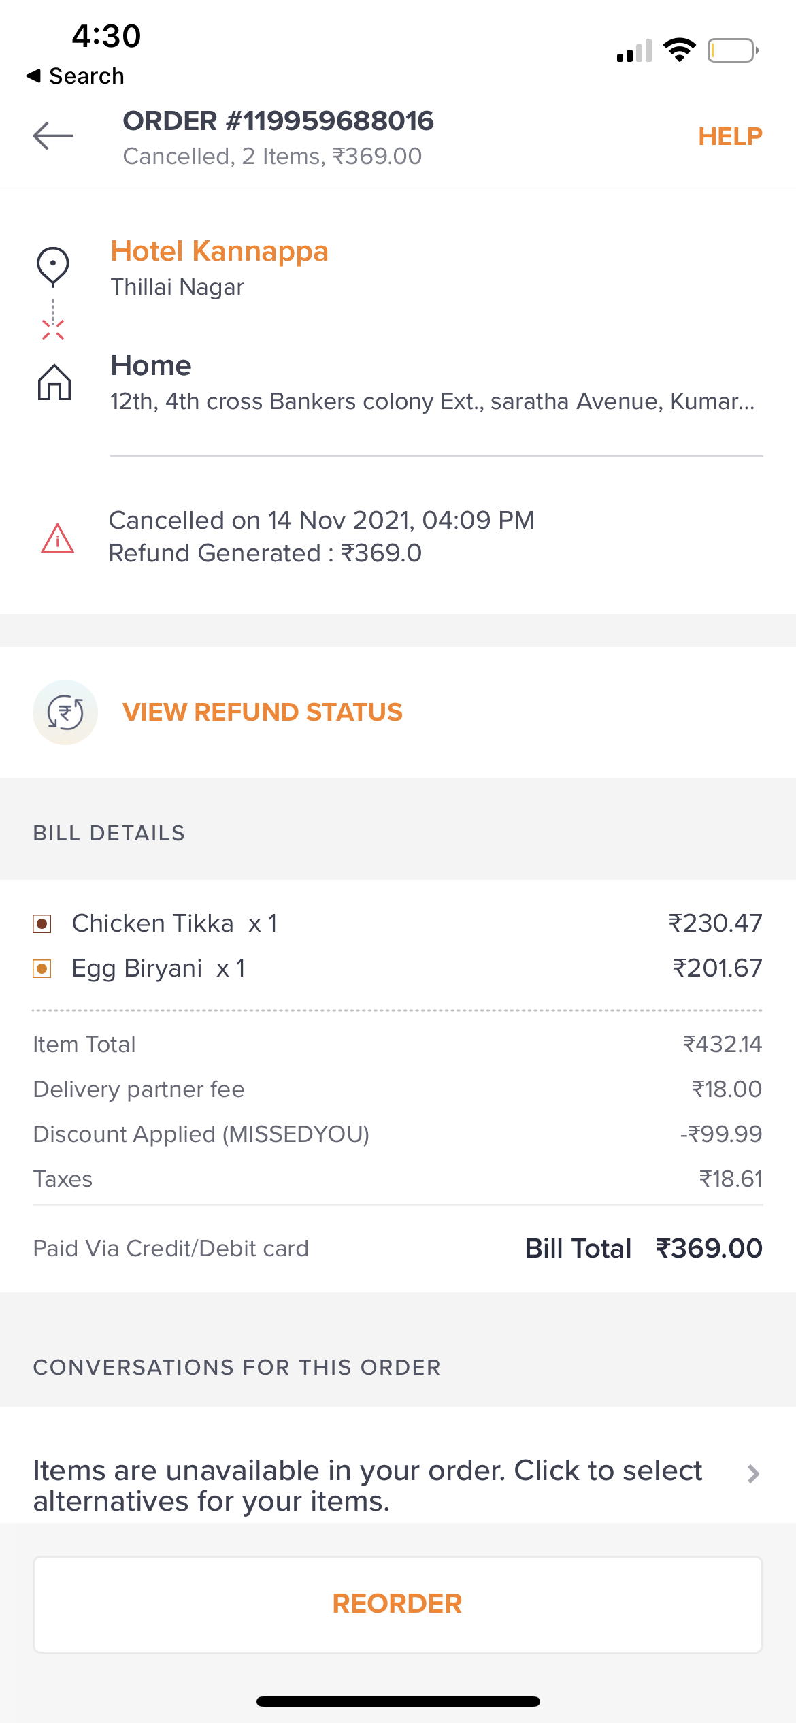796x1723 pixels.
Task: Tap the back arrow icon
Action: pos(53,135)
